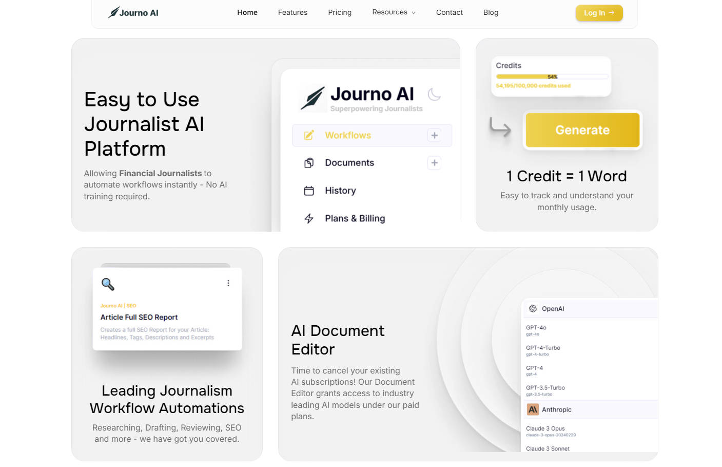Open the kebab menu on SEO Report card
Viewport: 722px width, 467px height.
(x=228, y=283)
